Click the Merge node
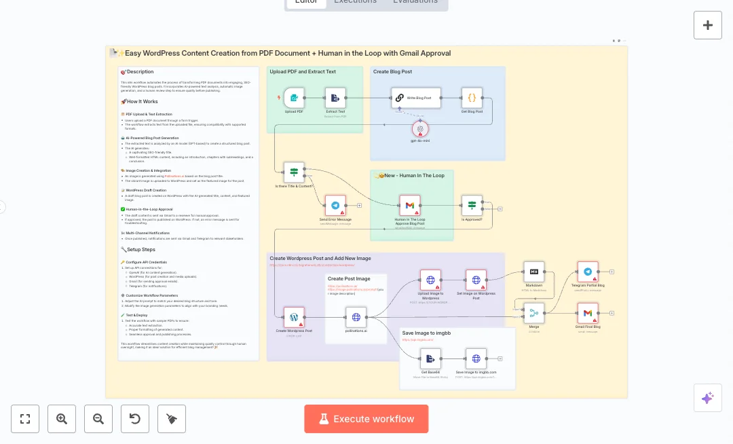 pyautogui.click(x=534, y=313)
